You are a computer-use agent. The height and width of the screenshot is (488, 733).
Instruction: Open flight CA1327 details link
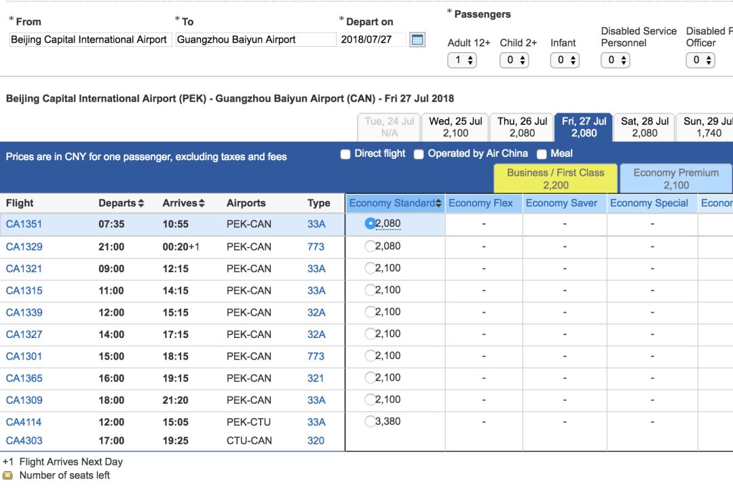24,334
